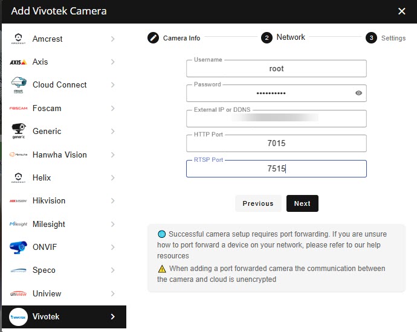Toggle password visibility eye icon
Screen dimensions: 417x332
click(x=358, y=93)
